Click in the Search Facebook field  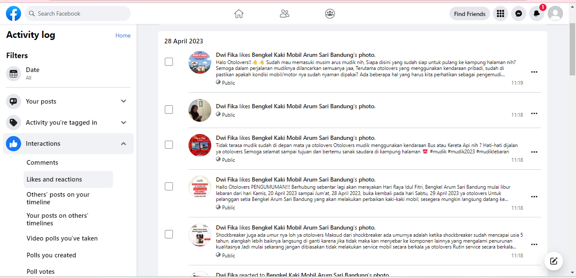click(x=78, y=13)
